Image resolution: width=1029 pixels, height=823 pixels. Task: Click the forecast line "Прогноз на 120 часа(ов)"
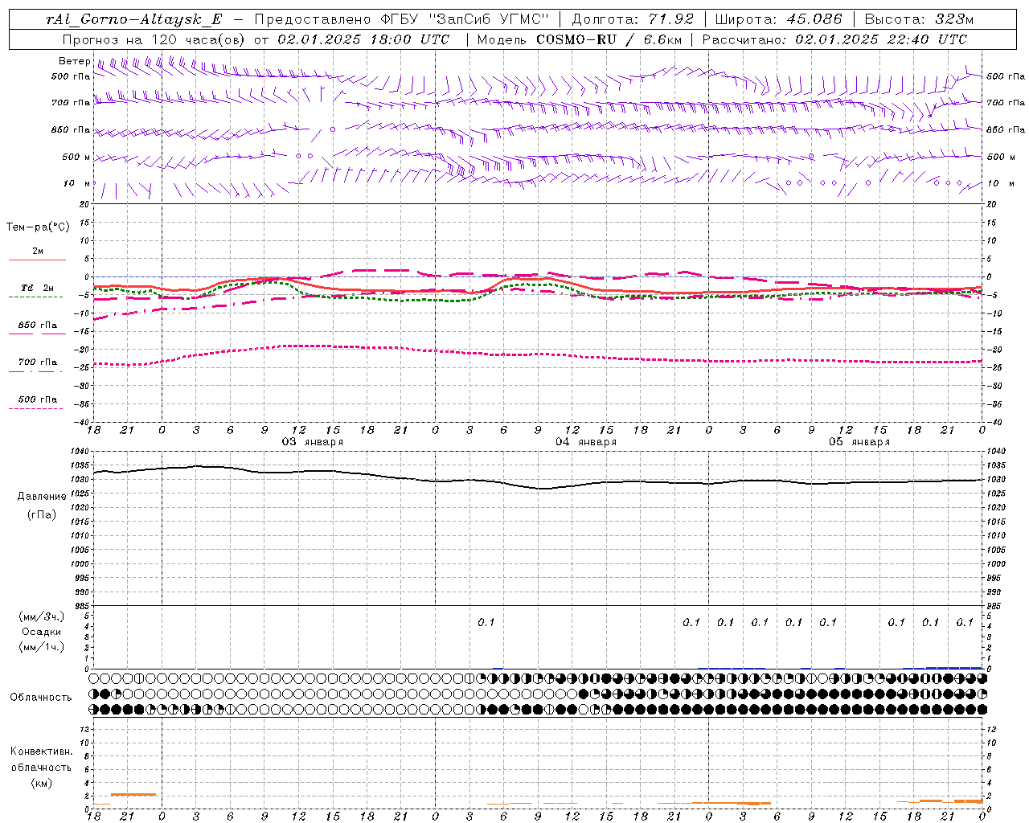click(x=154, y=39)
